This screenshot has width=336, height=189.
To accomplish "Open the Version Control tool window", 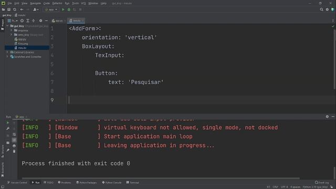I will pyautogui.click(x=17, y=183).
